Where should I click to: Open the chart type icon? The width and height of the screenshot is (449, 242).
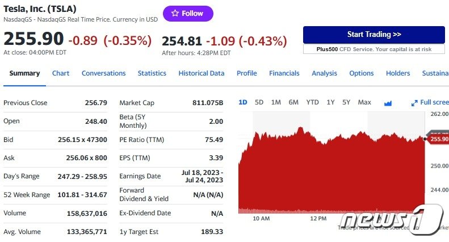tap(388, 103)
